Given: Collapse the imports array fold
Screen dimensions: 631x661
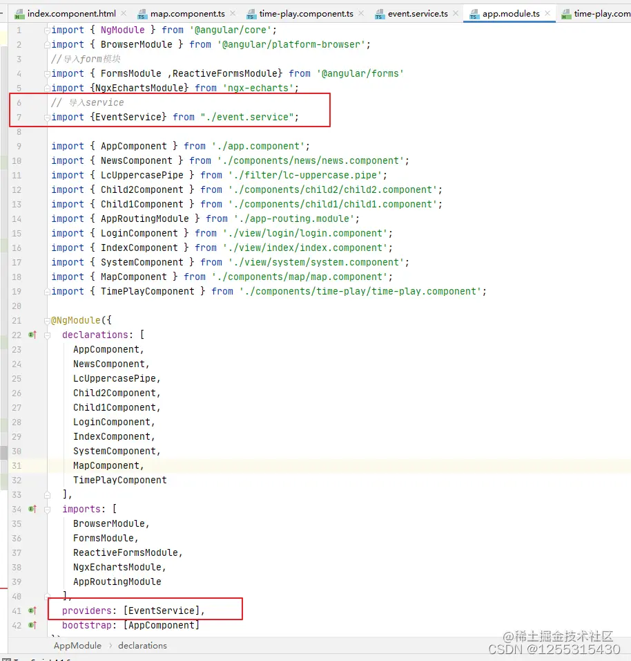Looking at the screenshot, I should coord(48,510).
